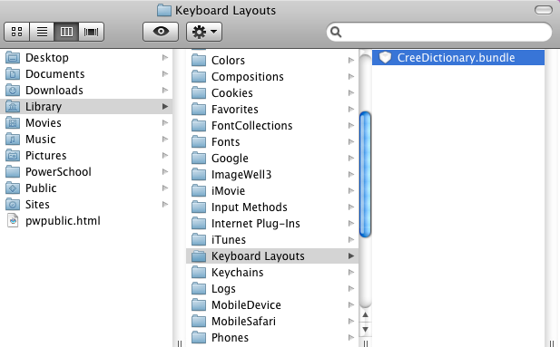Select the "MobileSafari" folder name
The height and width of the screenshot is (347, 560).
point(243,322)
